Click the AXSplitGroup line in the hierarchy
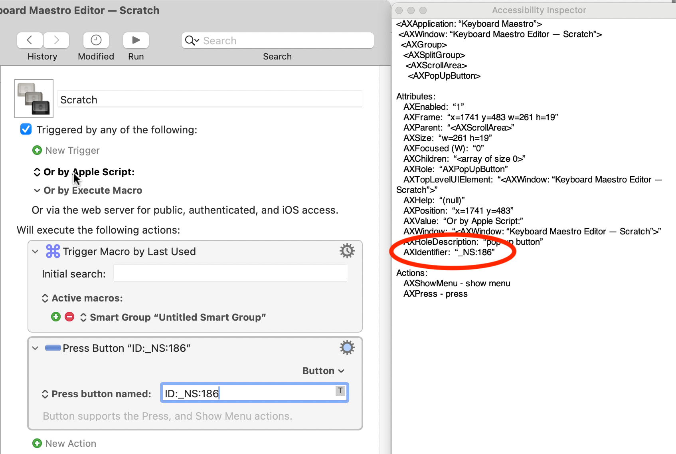The height and width of the screenshot is (454, 676). [x=434, y=55]
